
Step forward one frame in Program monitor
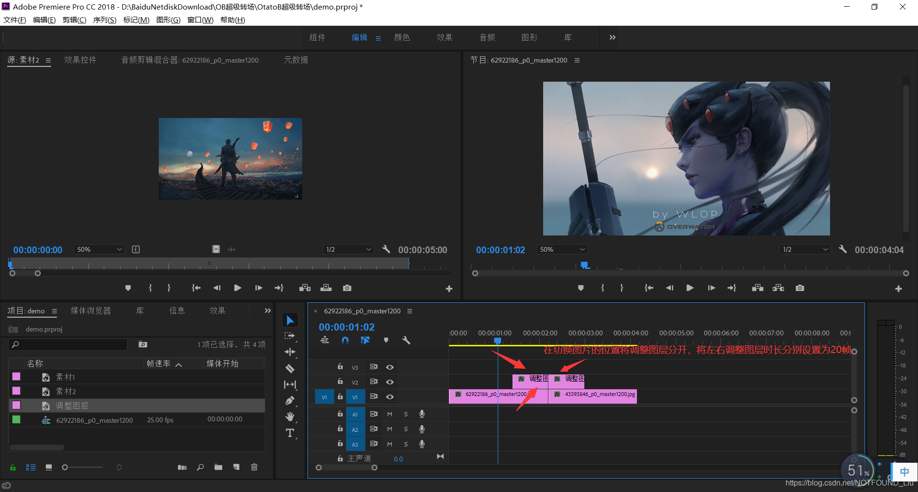[x=711, y=288]
